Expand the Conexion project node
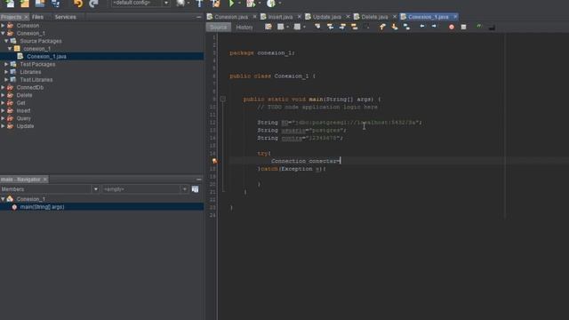 3,26
